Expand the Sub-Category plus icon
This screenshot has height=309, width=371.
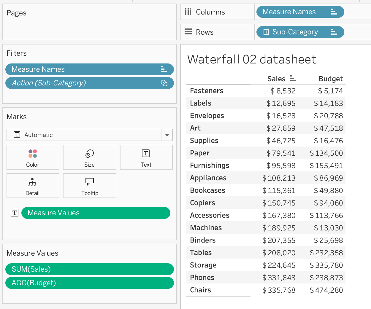pyautogui.click(x=266, y=32)
